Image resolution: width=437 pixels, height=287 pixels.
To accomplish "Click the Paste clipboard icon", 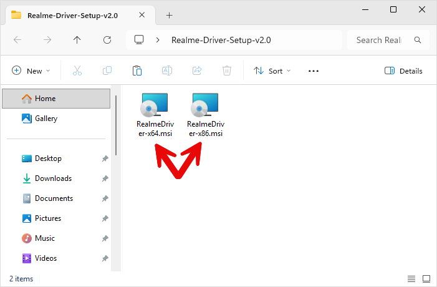I will 137,71.
